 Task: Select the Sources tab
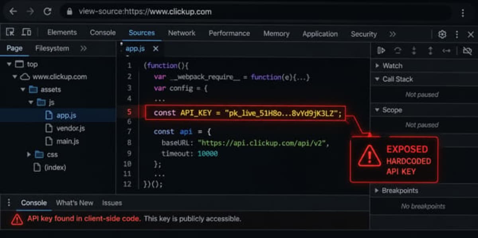point(141,33)
